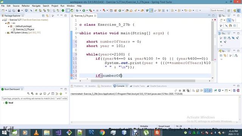Open the Window menu
Viewport: 242px width, 136px height.
pyautogui.click(x=71, y=6)
